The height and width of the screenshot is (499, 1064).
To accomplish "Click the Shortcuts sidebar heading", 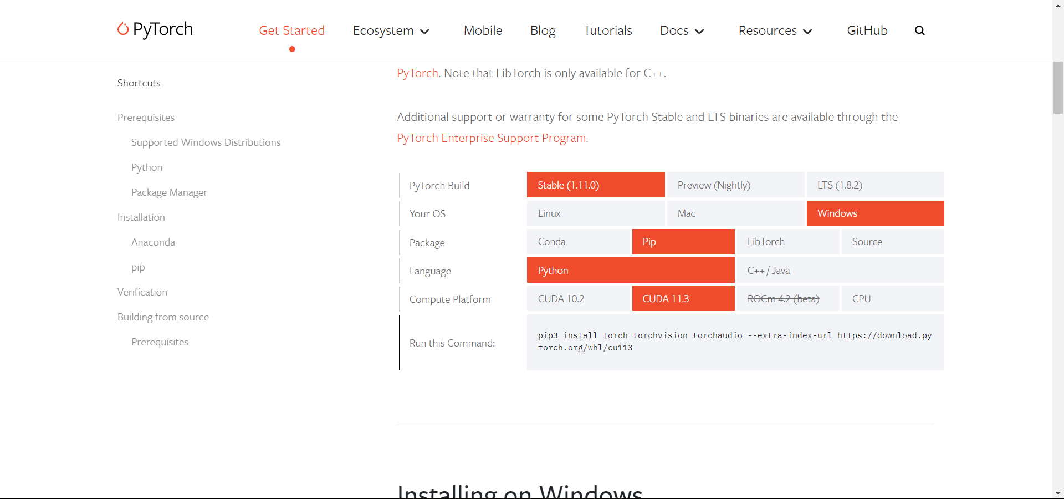I will pyautogui.click(x=139, y=83).
